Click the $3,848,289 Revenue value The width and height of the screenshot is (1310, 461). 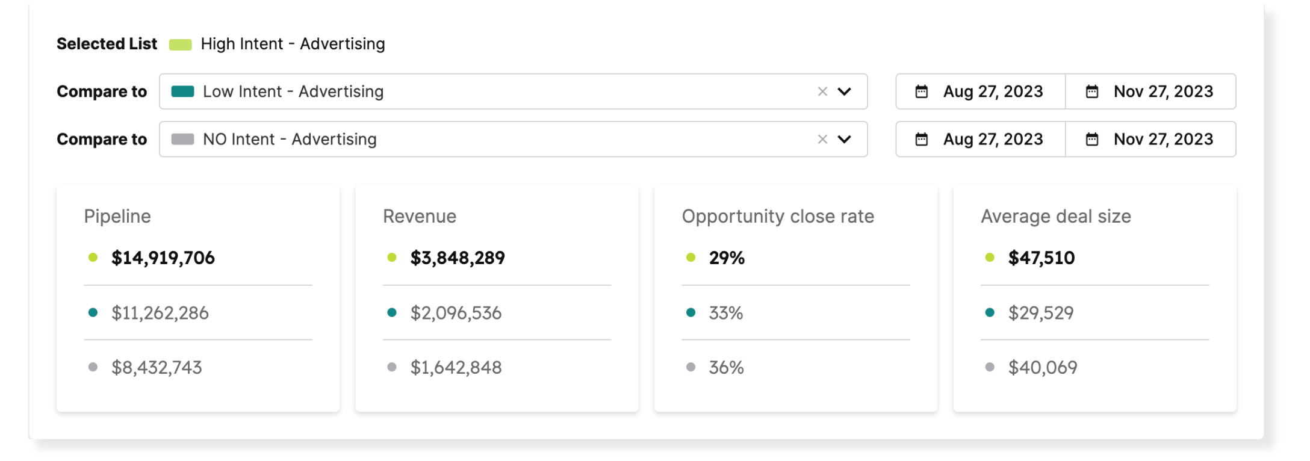[458, 258]
